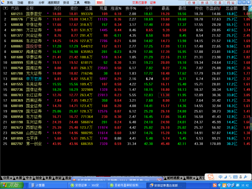Screen dimensions: 252x189
Task: Select the 创业 bottom tab
Action: (39, 178)
